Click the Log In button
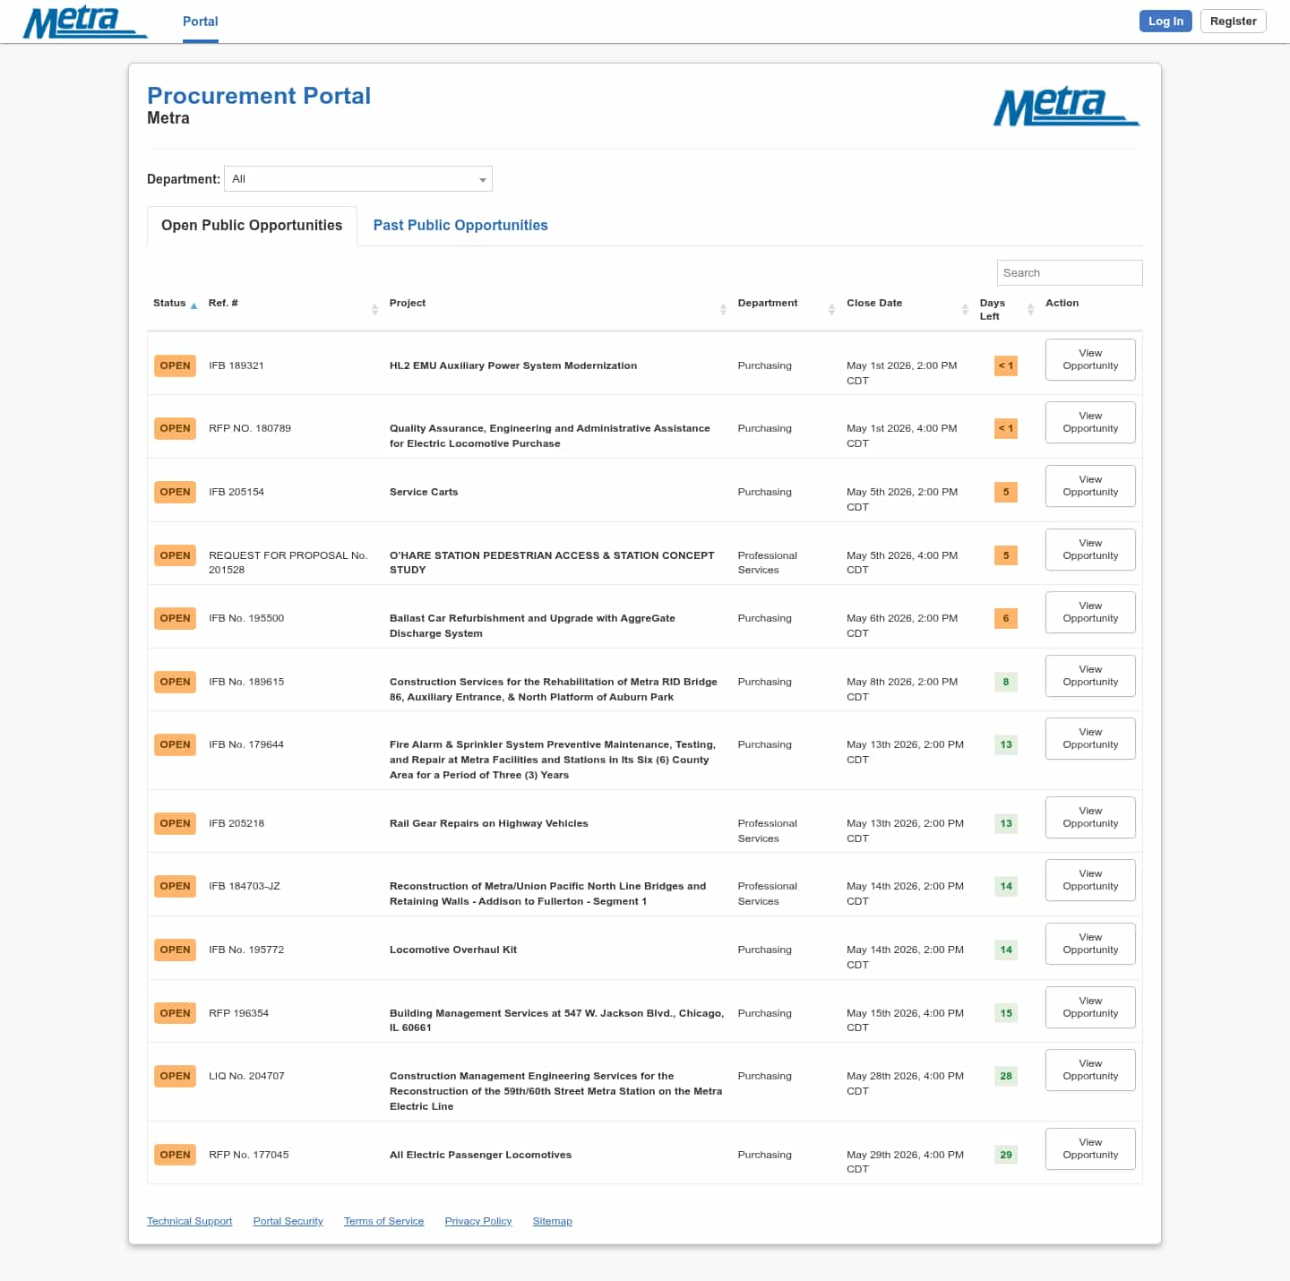The width and height of the screenshot is (1290, 1281). [1165, 21]
